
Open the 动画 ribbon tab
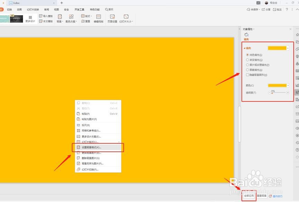tap(19, 9)
